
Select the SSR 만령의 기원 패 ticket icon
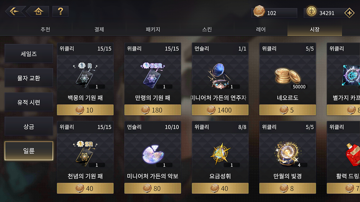pos(153,76)
